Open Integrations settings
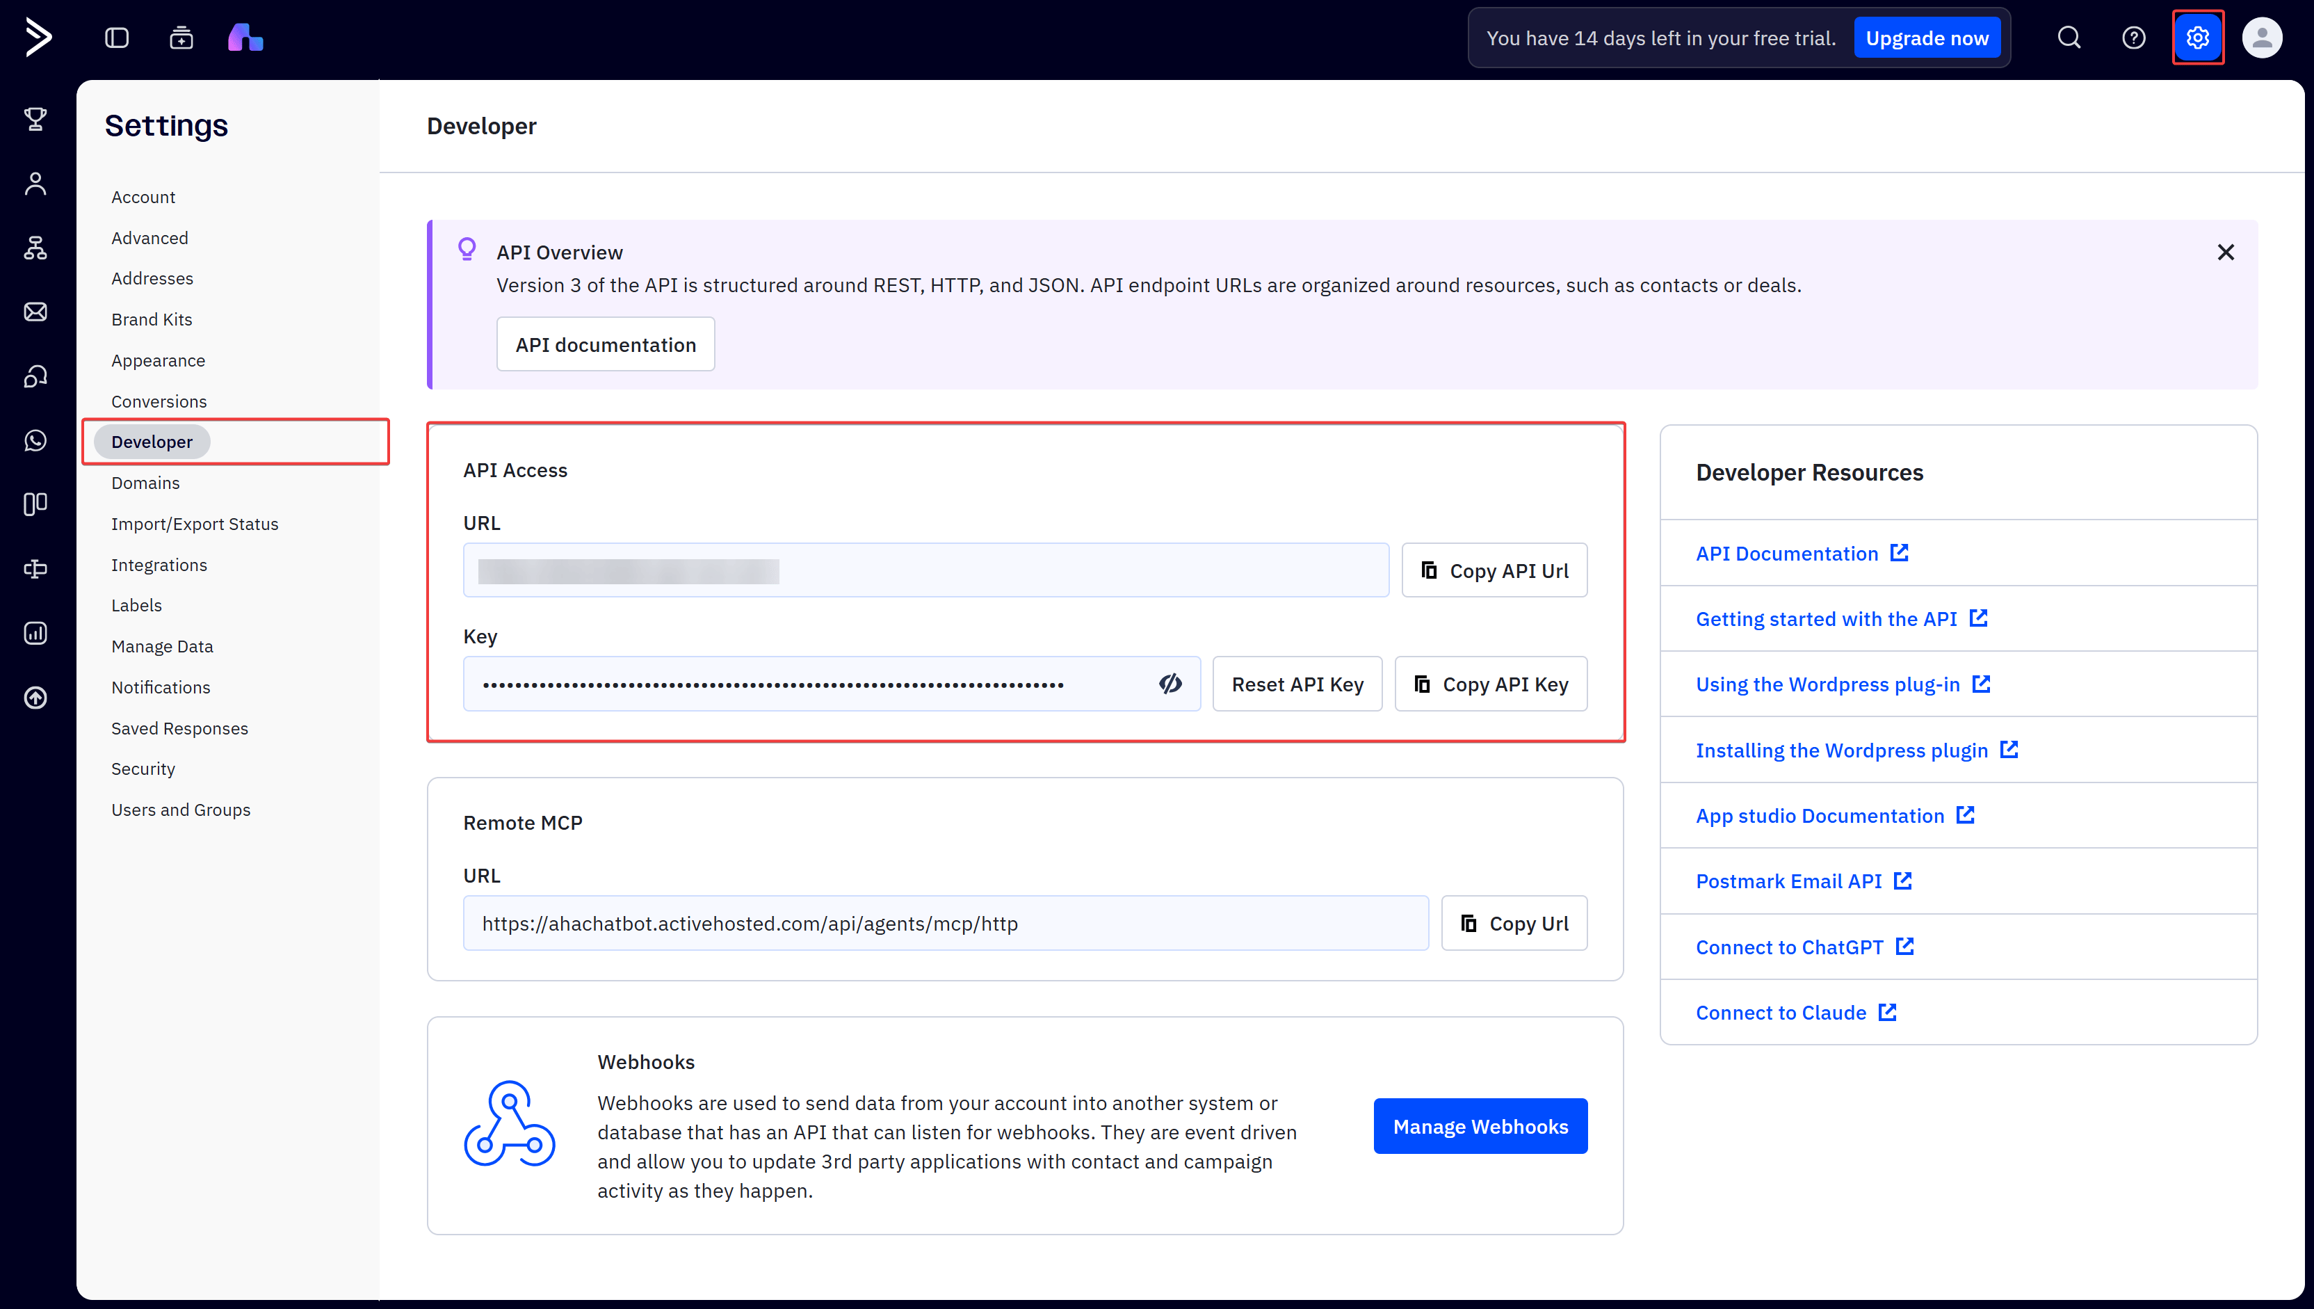The image size is (2314, 1309). [x=159, y=565]
